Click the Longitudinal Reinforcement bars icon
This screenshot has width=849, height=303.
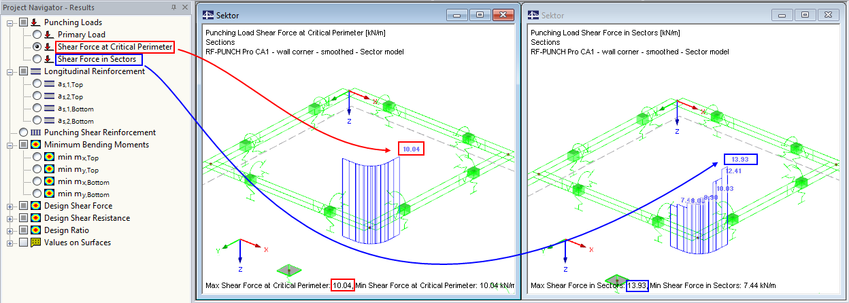pyautogui.click(x=35, y=71)
